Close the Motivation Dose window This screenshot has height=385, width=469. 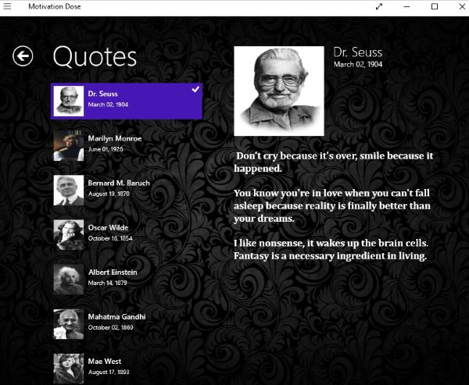coord(462,6)
